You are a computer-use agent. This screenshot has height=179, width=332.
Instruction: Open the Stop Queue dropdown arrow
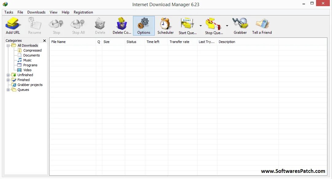click(227, 26)
